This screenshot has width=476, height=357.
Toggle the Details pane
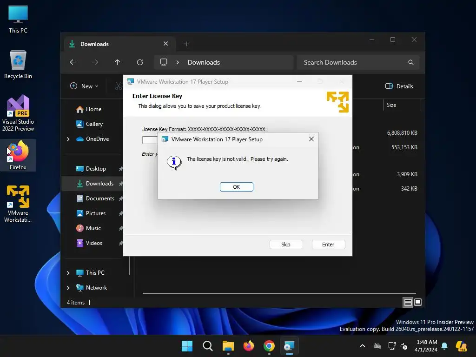pyautogui.click(x=399, y=86)
